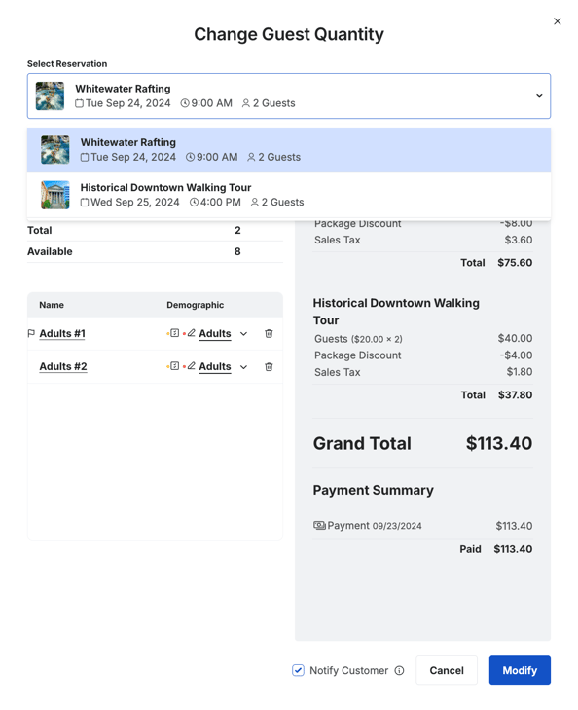Click the pencil edit icon for Adults #2
This screenshot has width=578, height=710.
[x=192, y=366]
